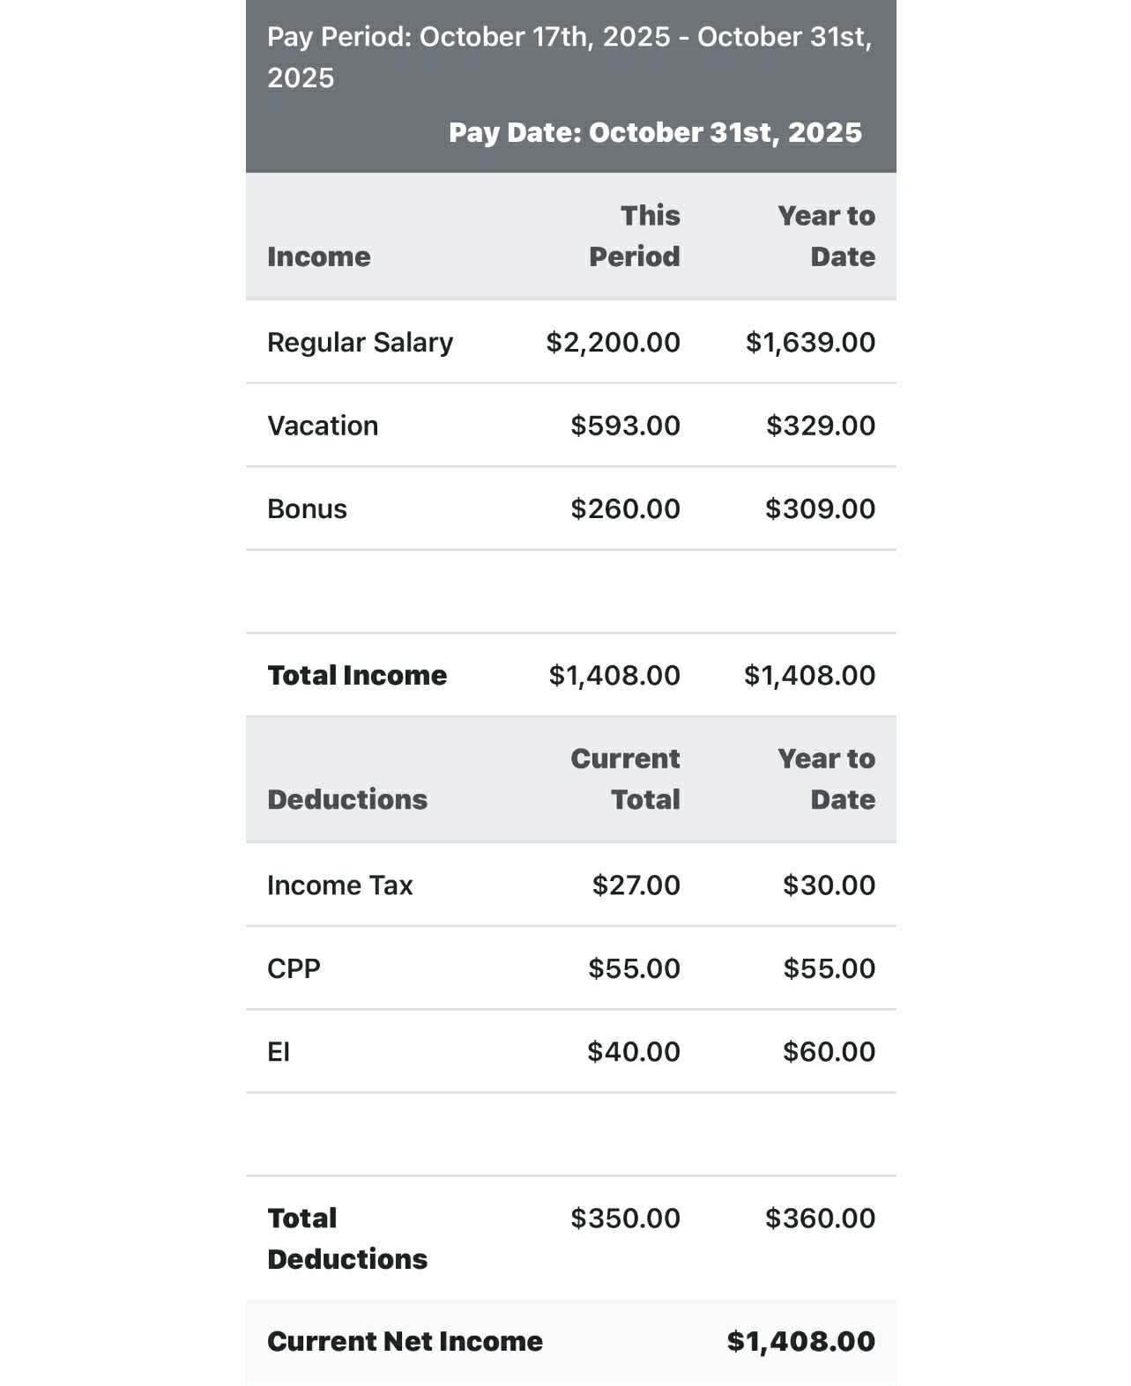This screenshot has height=1386, width=1131.
Task: Click the $593.00 Vacation amount
Action: (625, 426)
